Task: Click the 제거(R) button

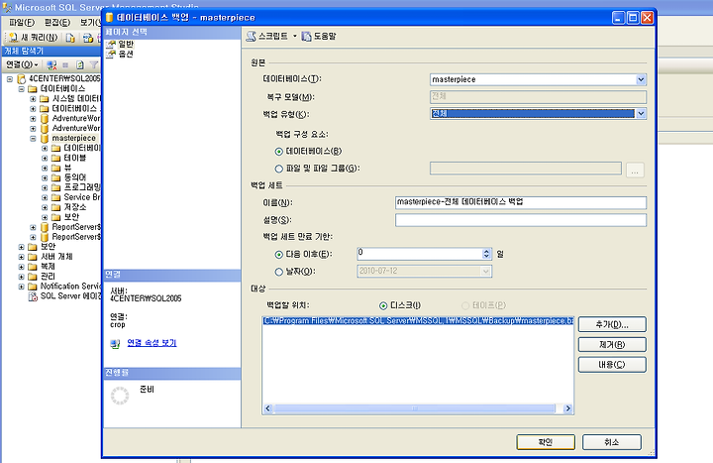Action: 612,345
